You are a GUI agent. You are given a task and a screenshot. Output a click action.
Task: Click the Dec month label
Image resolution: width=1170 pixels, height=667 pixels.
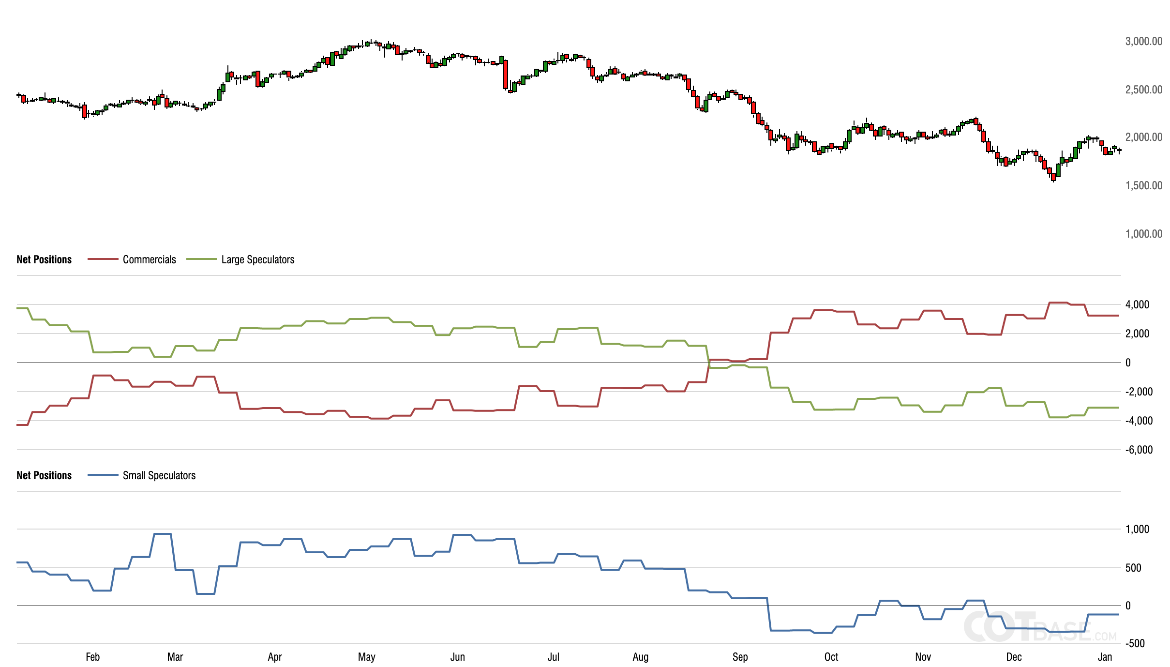click(x=1014, y=657)
